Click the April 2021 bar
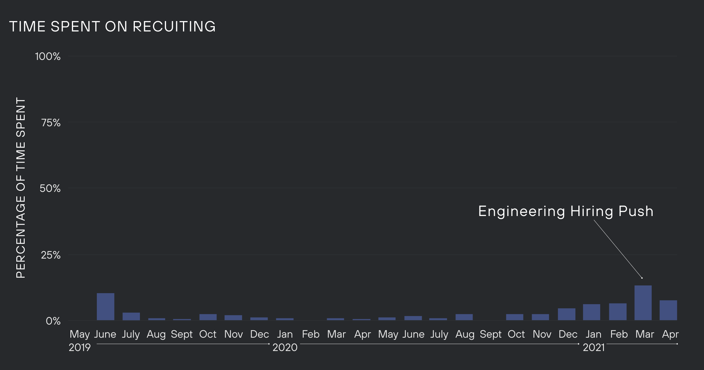Screen dimensions: 704x370 pos(668,310)
